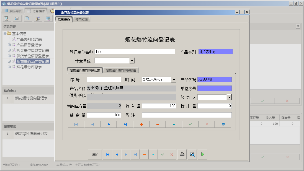Click the printer icon in bottom toolbar

click(182, 155)
